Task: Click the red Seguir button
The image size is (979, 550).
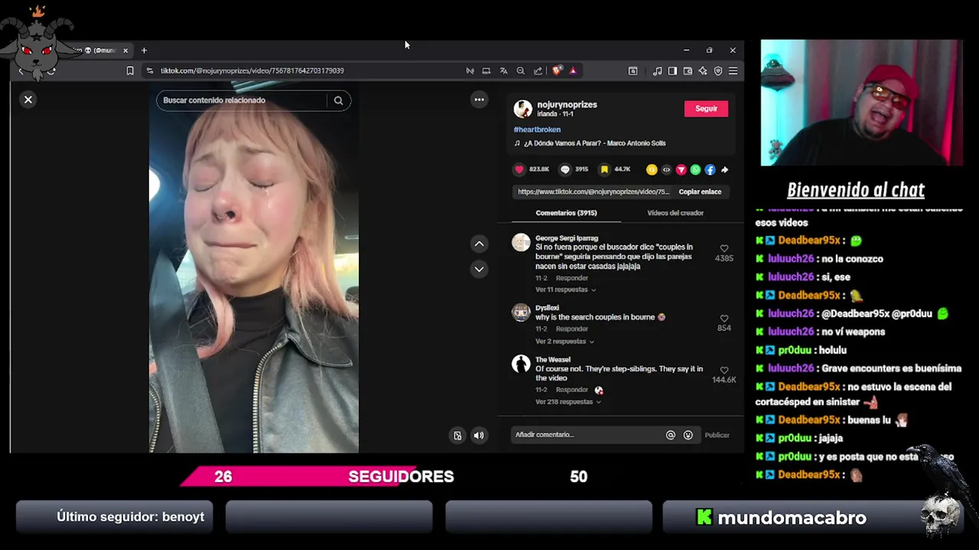Action: (706, 108)
